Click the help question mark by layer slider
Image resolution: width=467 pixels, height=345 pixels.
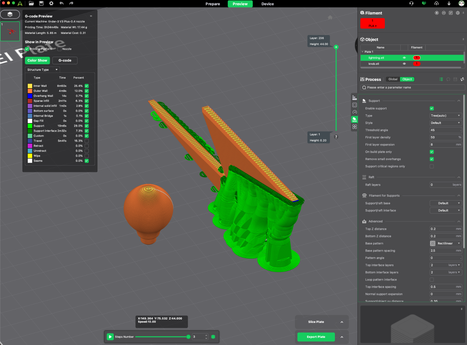pos(336,137)
